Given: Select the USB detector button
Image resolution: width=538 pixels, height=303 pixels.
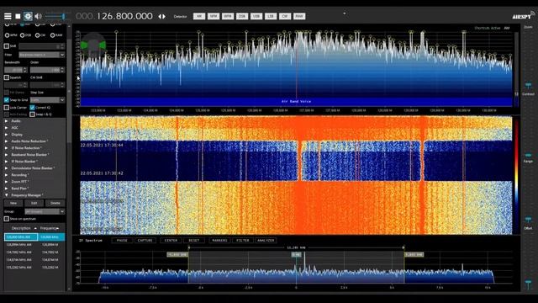Looking at the screenshot, I should pos(256,16).
